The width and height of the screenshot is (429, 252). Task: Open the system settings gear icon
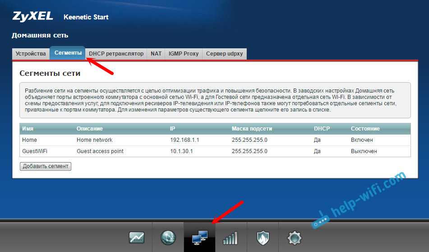(x=295, y=238)
